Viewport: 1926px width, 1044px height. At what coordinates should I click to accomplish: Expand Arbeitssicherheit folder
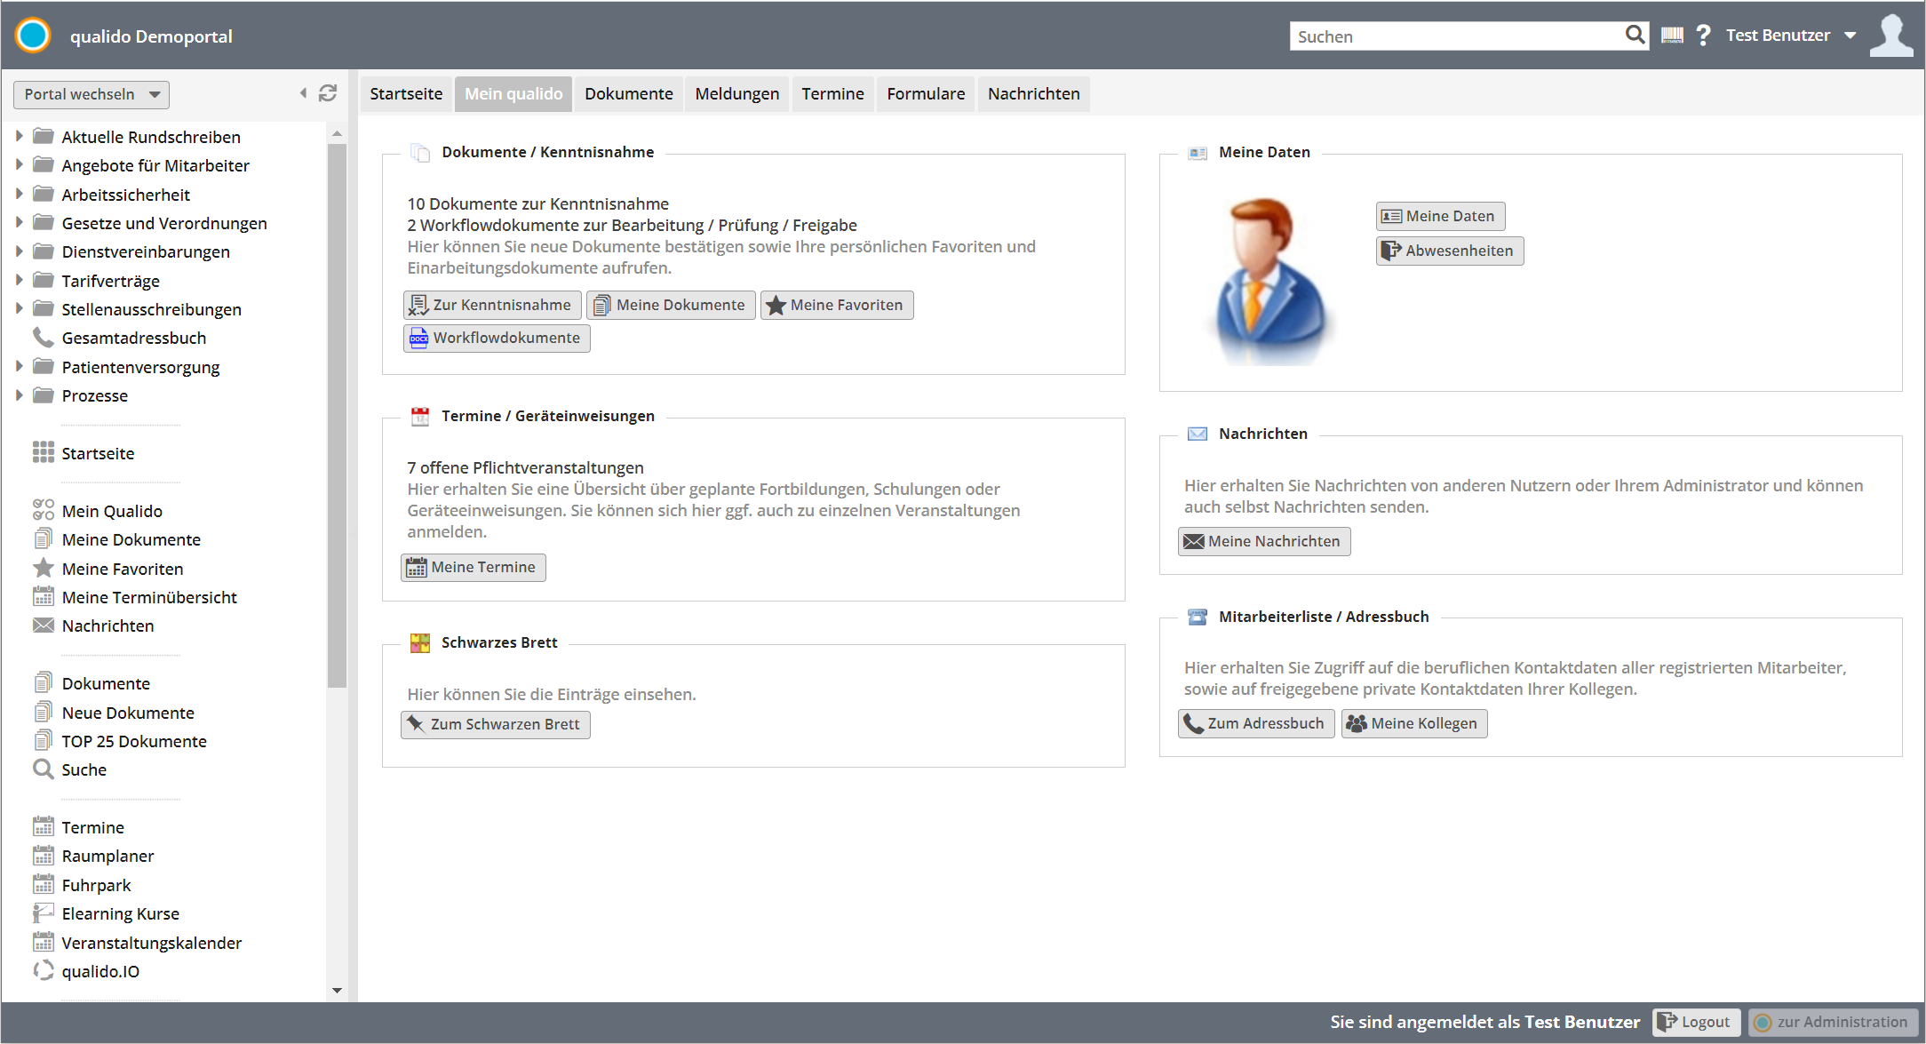[x=19, y=194]
